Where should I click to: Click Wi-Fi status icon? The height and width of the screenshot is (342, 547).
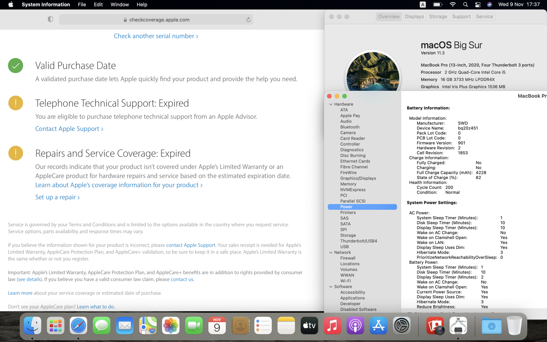(x=453, y=5)
